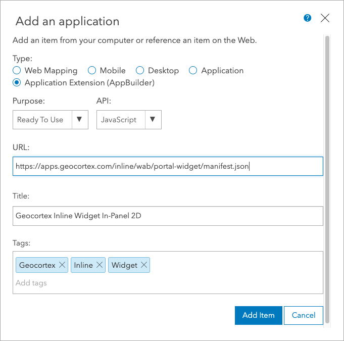
Task: Select the Desktop type option
Action: (x=140, y=70)
